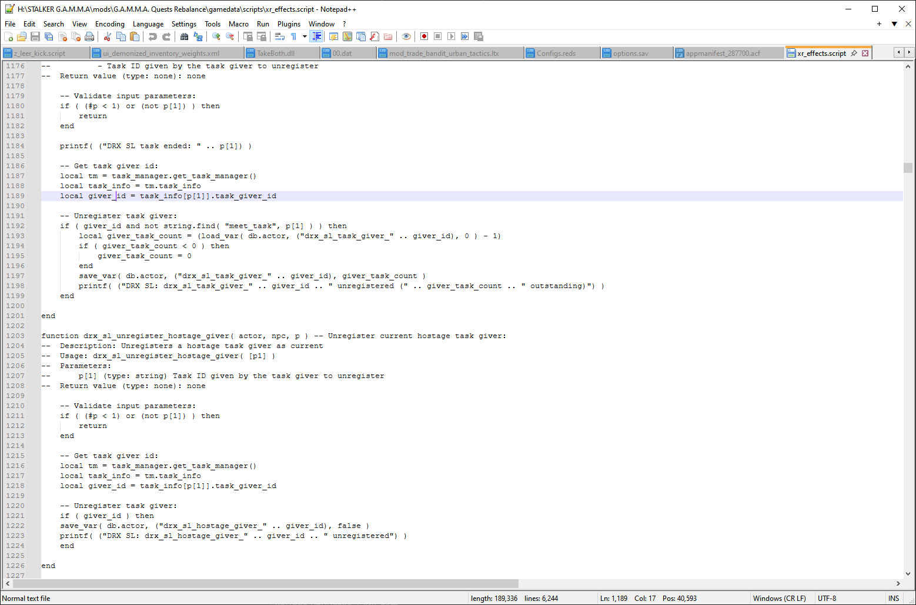Pin the xr_effects.script tab
Image resolution: width=916 pixels, height=605 pixels.
click(x=854, y=53)
